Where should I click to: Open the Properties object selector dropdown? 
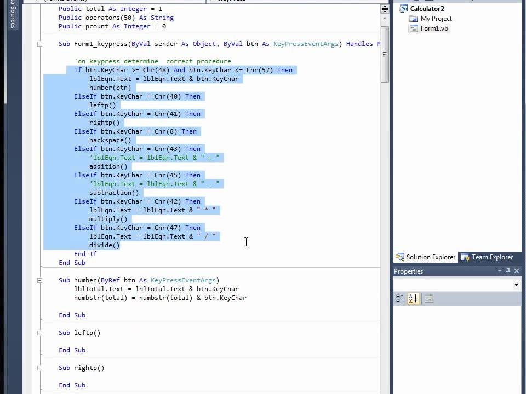click(x=516, y=285)
